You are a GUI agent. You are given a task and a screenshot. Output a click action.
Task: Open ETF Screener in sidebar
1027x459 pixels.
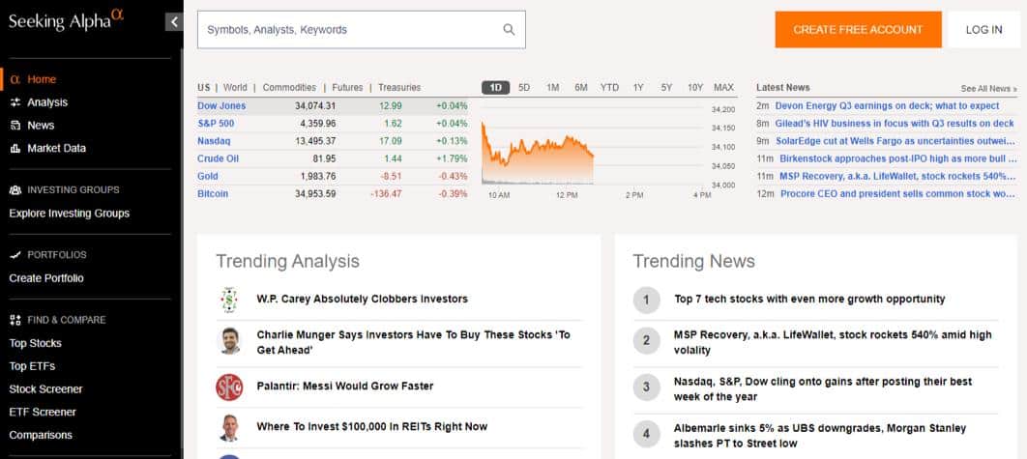43,412
